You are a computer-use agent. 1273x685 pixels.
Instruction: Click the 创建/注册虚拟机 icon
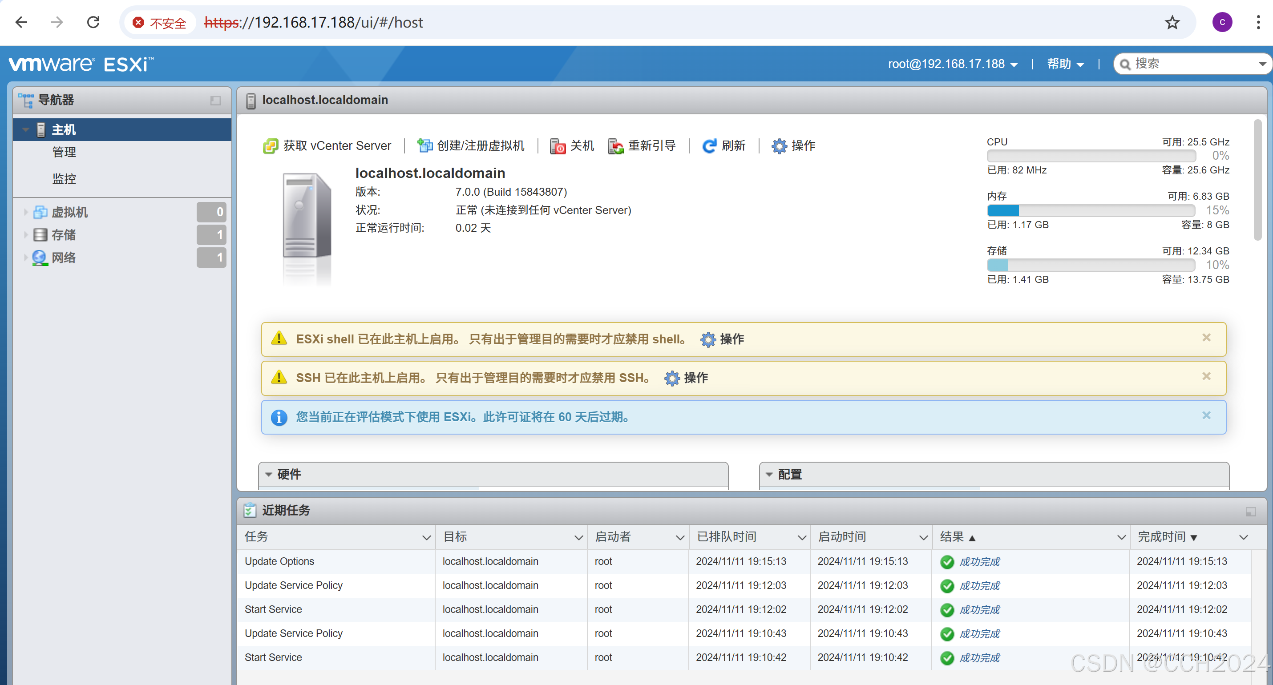tap(424, 146)
